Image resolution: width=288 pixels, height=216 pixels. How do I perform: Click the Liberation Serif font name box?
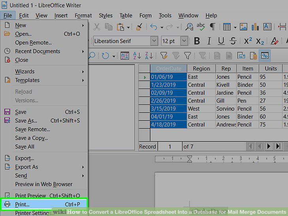(x=122, y=41)
